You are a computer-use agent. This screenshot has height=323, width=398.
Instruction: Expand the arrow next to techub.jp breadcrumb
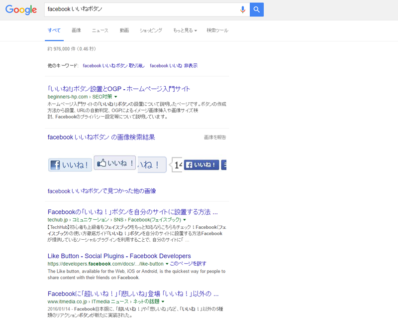point(185,220)
